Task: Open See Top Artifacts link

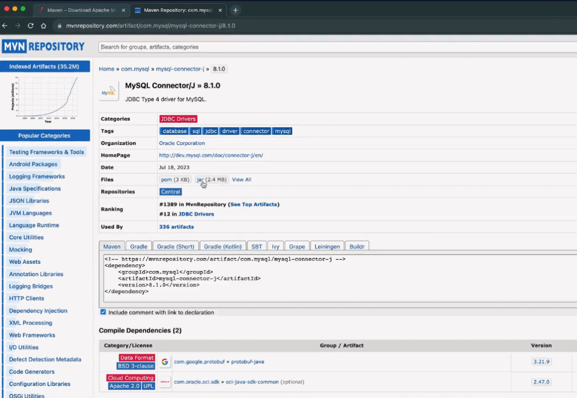Action: coord(254,204)
